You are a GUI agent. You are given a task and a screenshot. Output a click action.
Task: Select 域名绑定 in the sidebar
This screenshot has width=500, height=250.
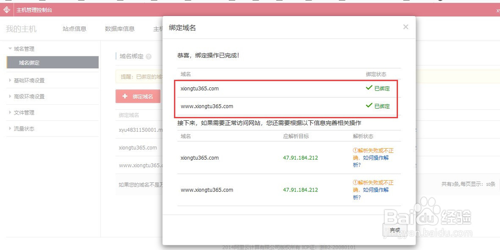coord(52,63)
